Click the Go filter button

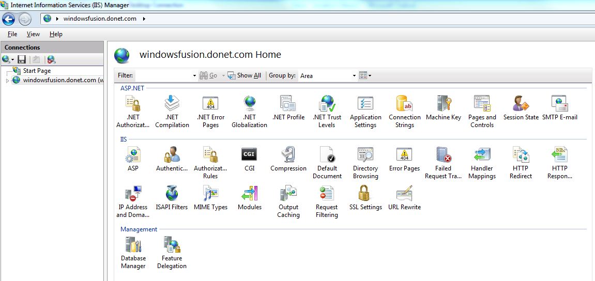[x=209, y=75]
